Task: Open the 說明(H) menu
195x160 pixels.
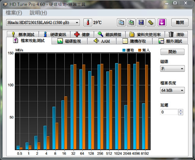Action: click(38, 13)
